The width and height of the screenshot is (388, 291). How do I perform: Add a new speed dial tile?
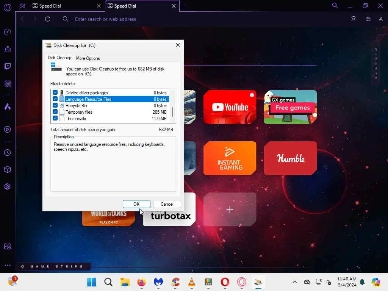230,209
